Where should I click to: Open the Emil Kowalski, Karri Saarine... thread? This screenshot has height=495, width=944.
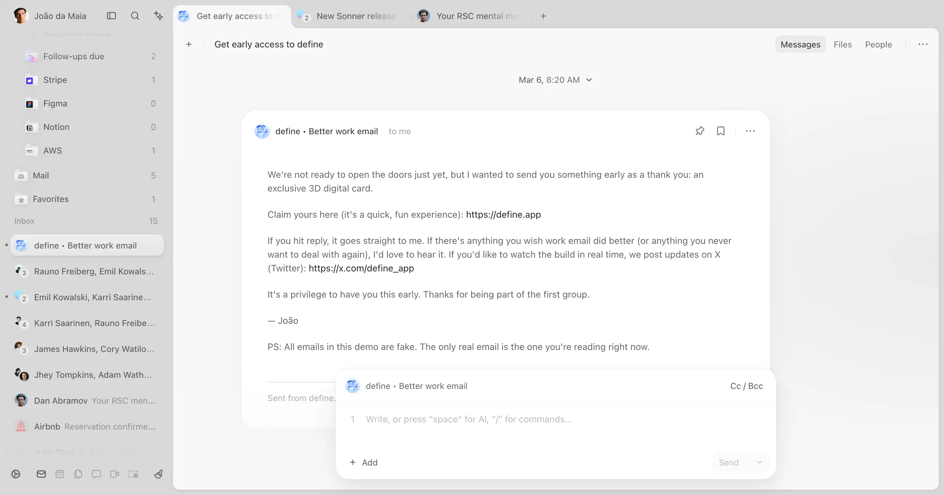87,297
